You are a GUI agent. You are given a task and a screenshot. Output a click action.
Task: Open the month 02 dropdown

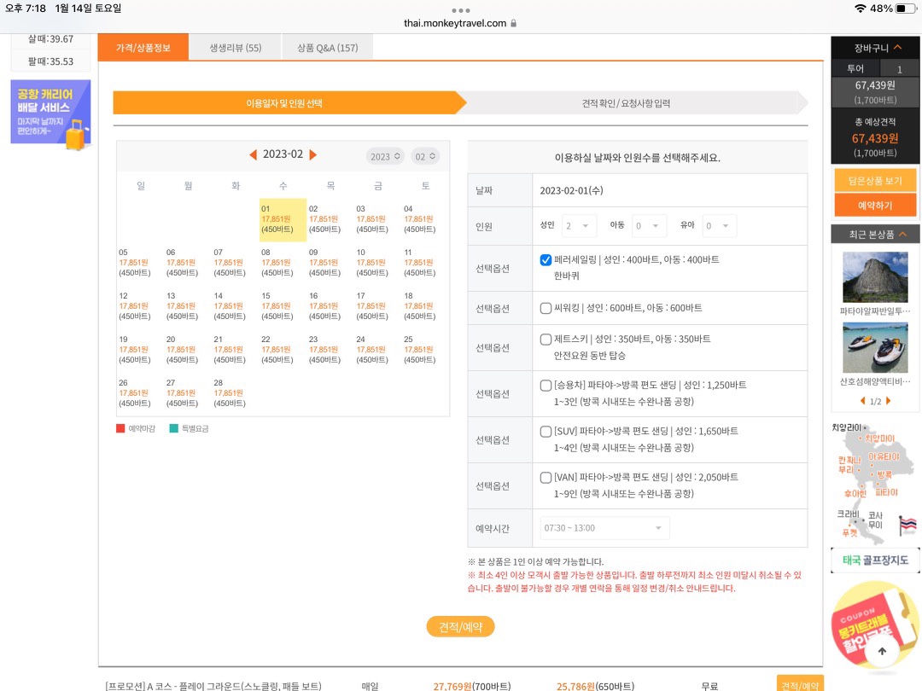(425, 156)
